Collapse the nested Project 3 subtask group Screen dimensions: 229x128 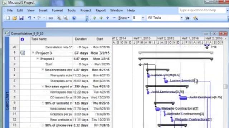[x=38, y=59]
